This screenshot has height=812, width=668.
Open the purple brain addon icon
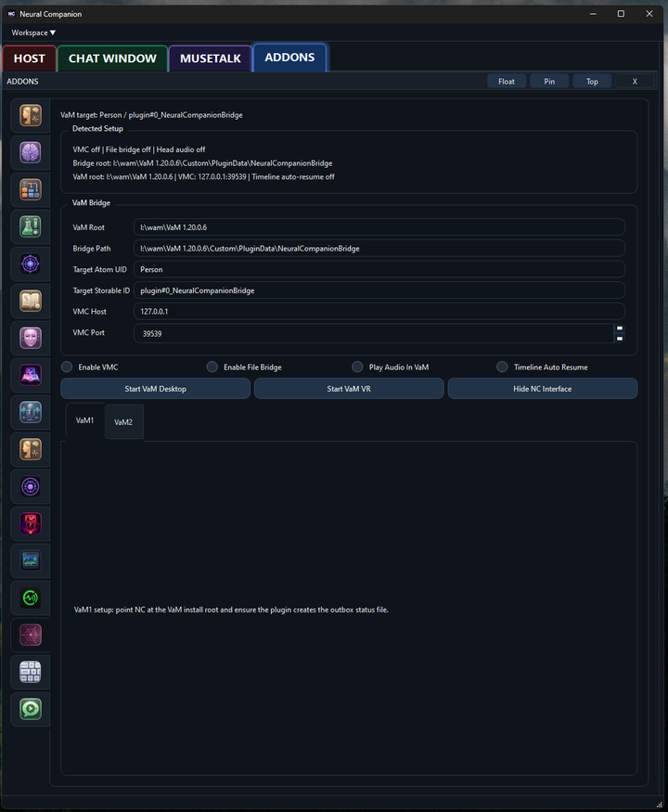31,152
